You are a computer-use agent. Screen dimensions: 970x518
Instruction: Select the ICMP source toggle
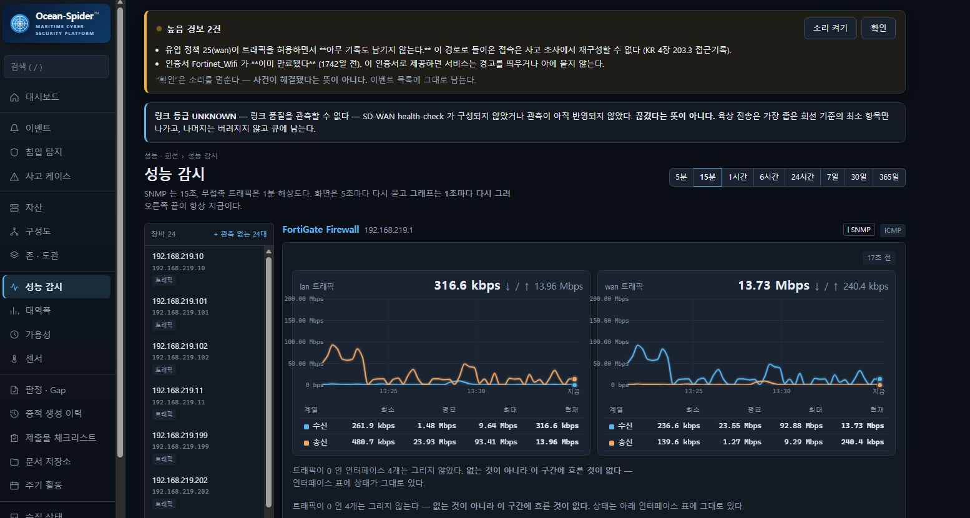[893, 230]
